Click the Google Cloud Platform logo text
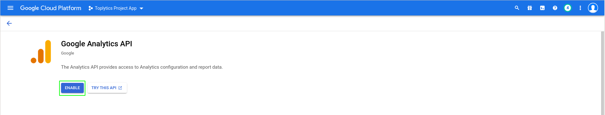Screen dimensions: 605x115 tap(51, 8)
